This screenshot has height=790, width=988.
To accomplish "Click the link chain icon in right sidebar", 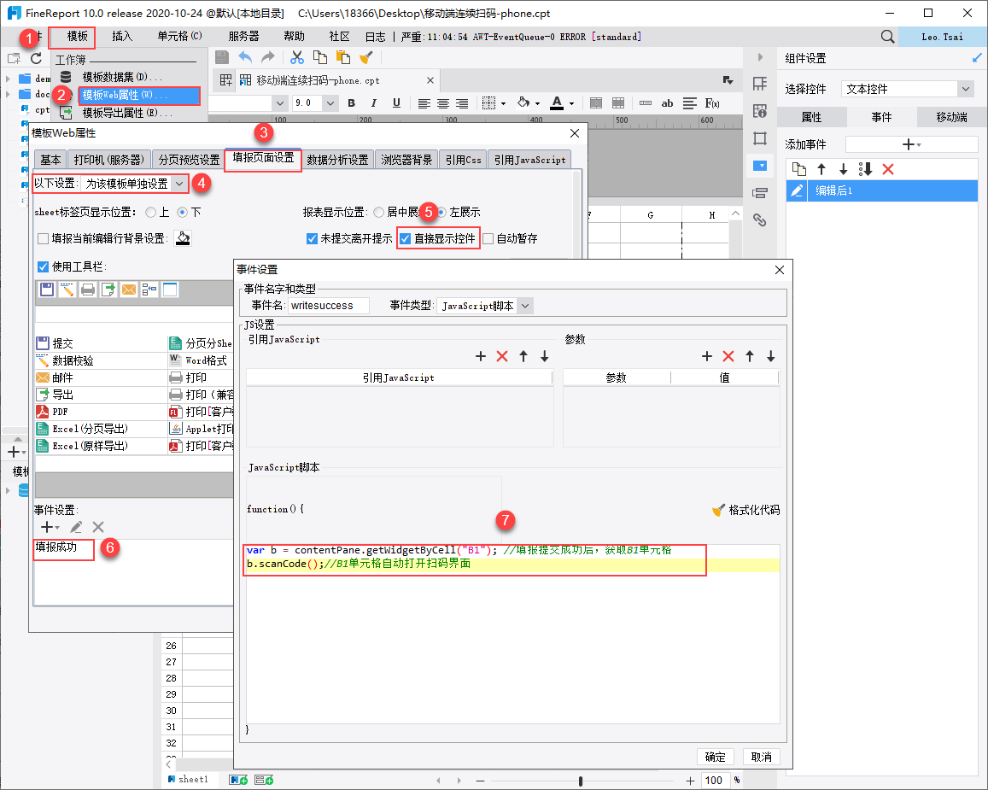I will (759, 219).
